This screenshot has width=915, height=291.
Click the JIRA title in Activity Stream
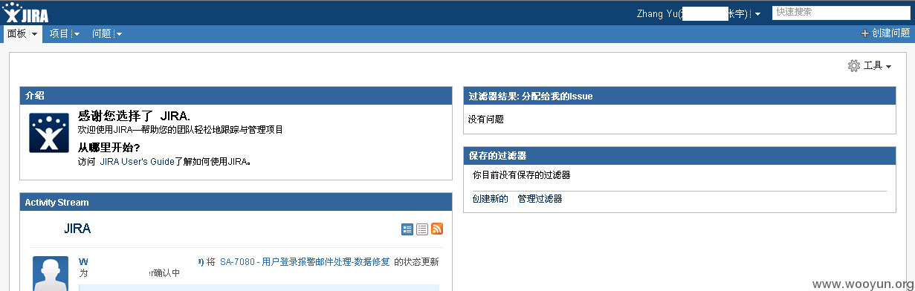pyautogui.click(x=77, y=229)
